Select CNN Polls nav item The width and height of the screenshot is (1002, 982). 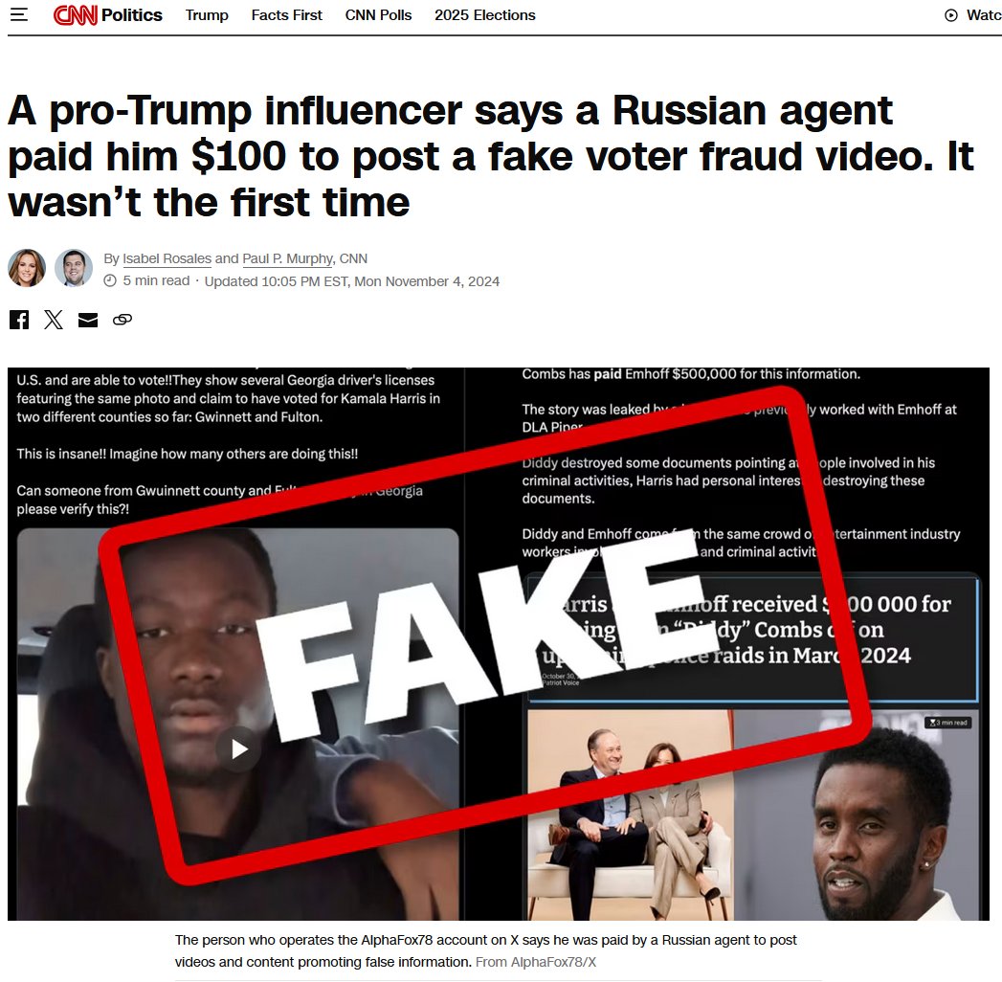pyautogui.click(x=378, y=14)
